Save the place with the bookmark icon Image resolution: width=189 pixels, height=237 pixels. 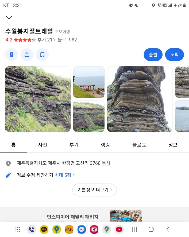tap(42, 55)
